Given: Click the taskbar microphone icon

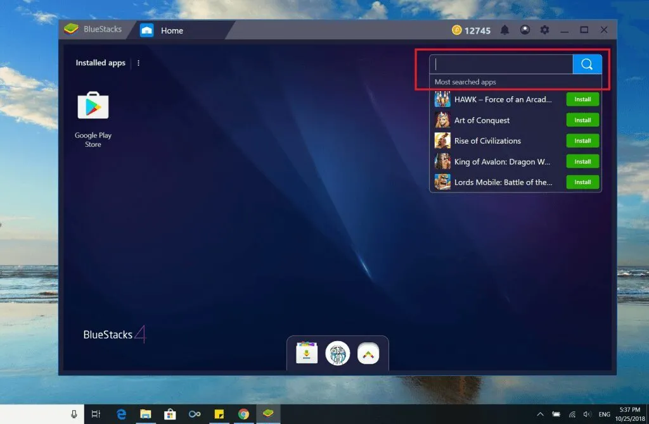Looking at the screenshot, I should pos(74,414).
